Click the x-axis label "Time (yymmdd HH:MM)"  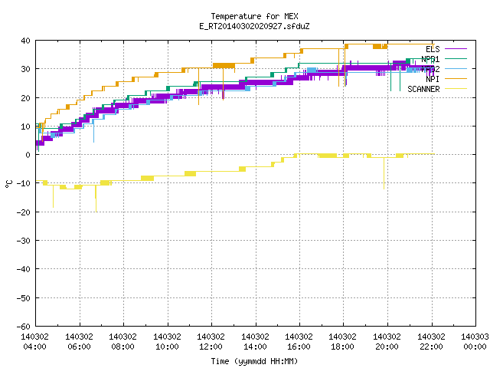click(254, 361)
